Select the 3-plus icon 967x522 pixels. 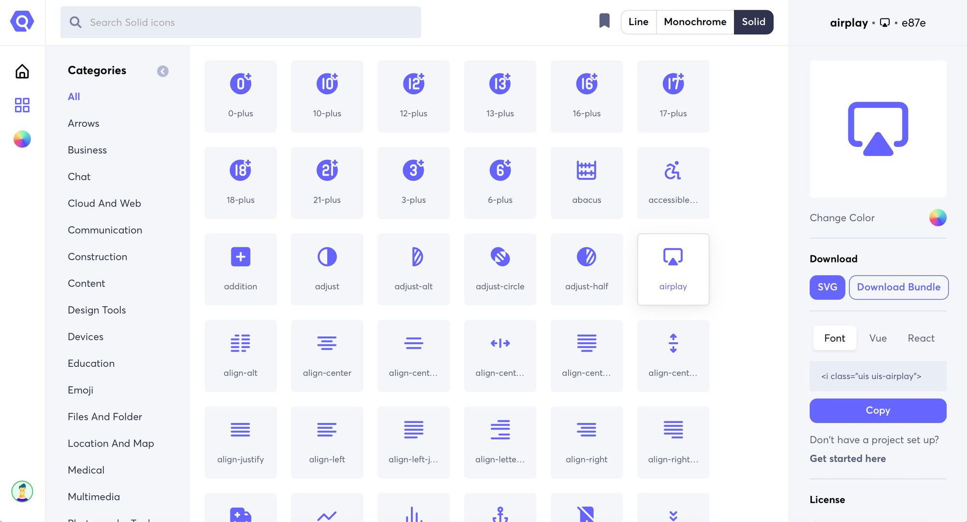tap(414, 183)
